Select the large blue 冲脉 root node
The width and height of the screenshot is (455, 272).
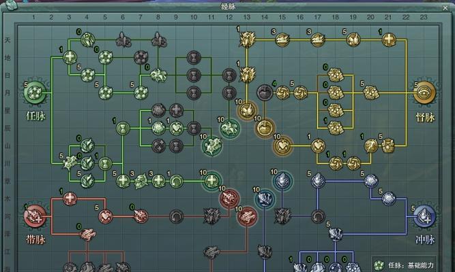424,216
